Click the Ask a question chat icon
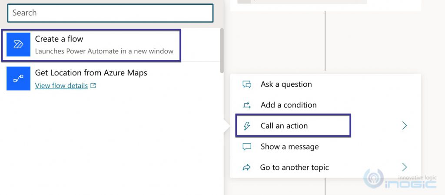 pos(247,84)
